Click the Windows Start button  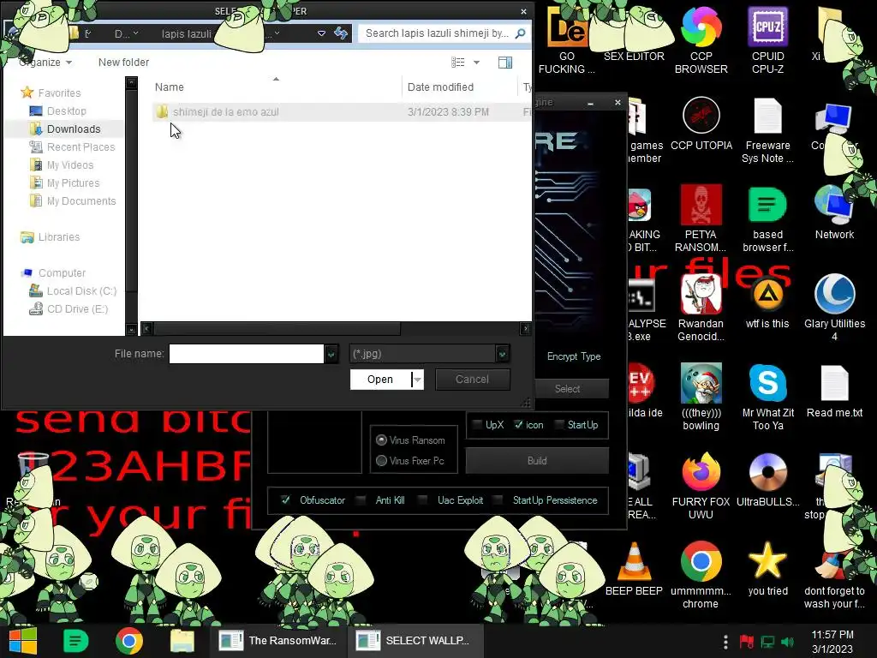pyautogui.click(x=22, y=641)
